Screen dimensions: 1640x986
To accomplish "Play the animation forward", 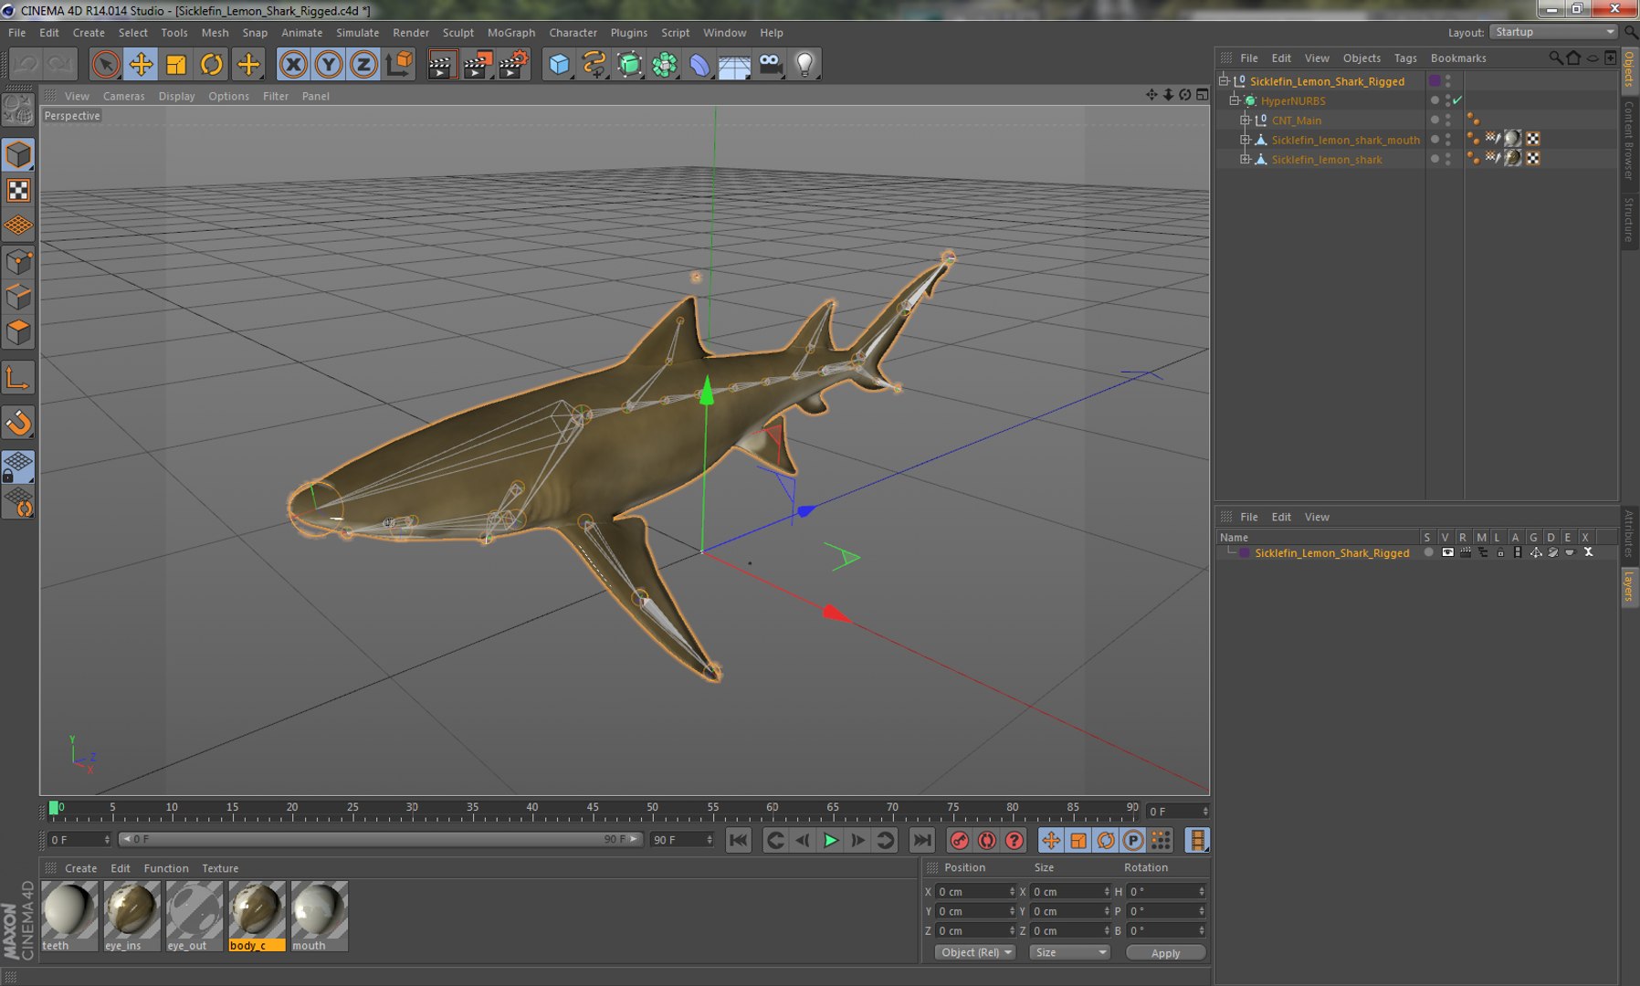I will pos(830,840).
